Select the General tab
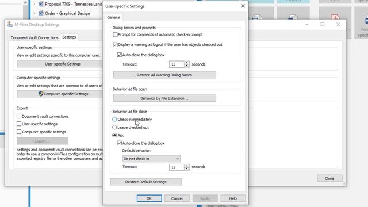Screen dimensions: 368x207 (114, 17)
